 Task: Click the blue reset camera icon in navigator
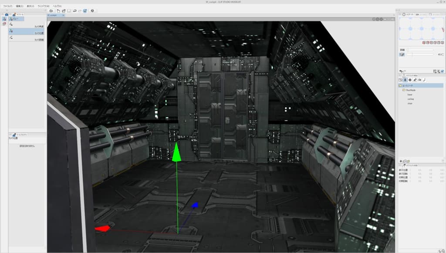tap(443, 71)
